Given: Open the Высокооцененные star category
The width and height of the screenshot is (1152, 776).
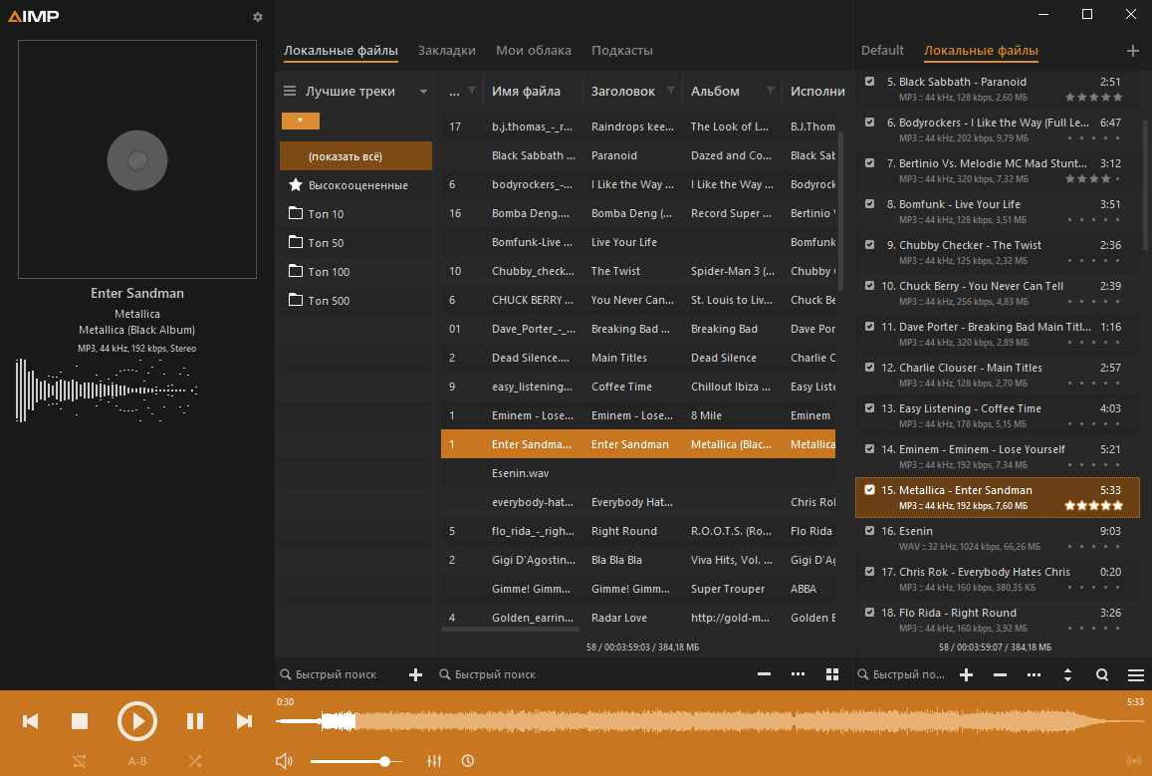Looking at the screenshot, I should click(355, 185).
